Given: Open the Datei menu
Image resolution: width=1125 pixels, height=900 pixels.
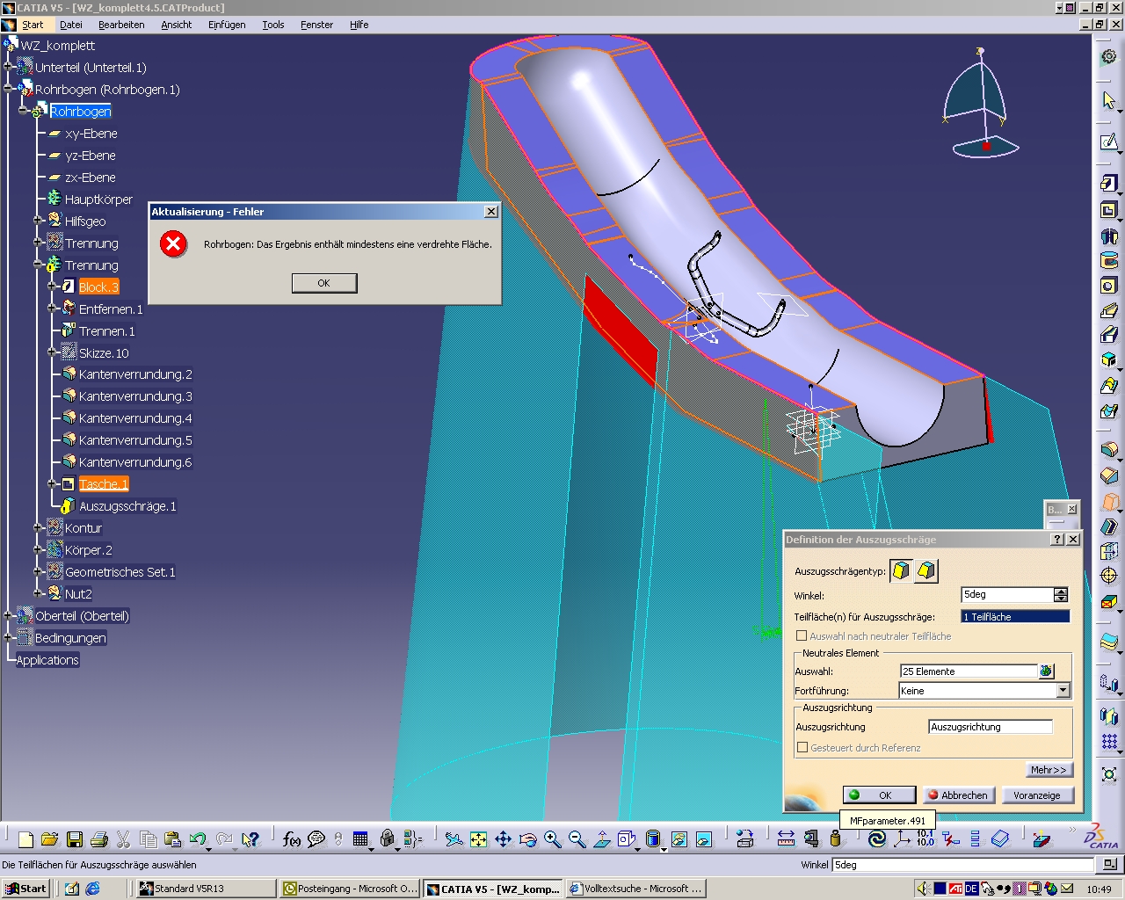Looking at the screenshot, I should tap(71, 25).
